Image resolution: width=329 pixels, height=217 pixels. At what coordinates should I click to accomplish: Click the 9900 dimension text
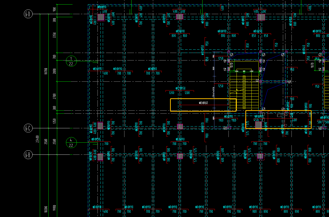coord(55,208)
